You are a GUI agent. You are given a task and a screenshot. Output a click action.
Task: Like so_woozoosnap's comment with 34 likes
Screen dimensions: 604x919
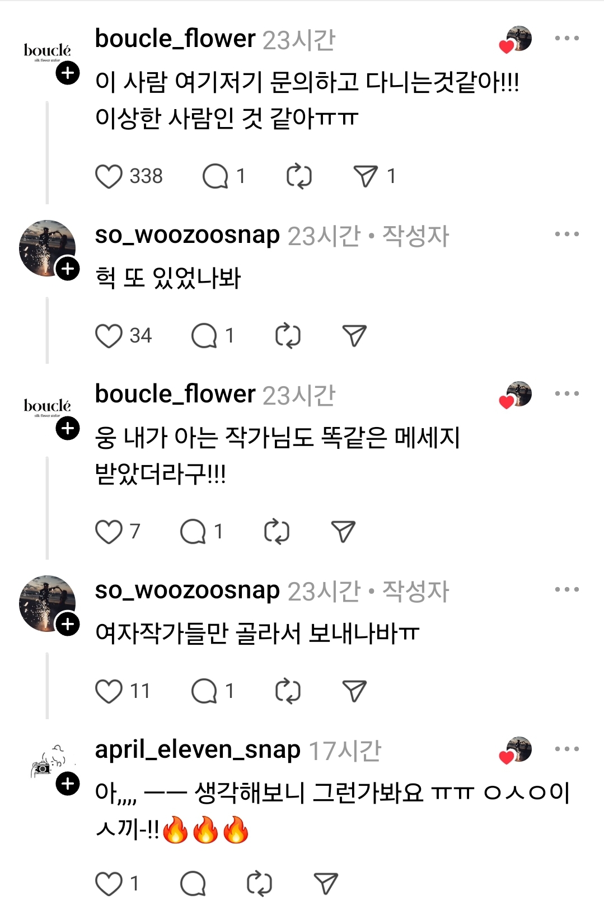(109, 336)
